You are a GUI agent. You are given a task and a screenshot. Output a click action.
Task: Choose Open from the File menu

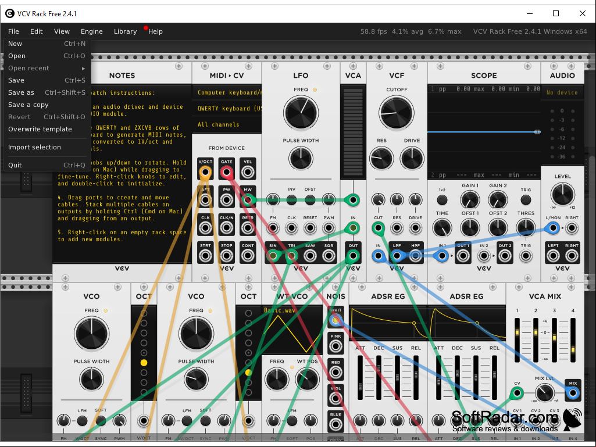click(x=47, y=56)
